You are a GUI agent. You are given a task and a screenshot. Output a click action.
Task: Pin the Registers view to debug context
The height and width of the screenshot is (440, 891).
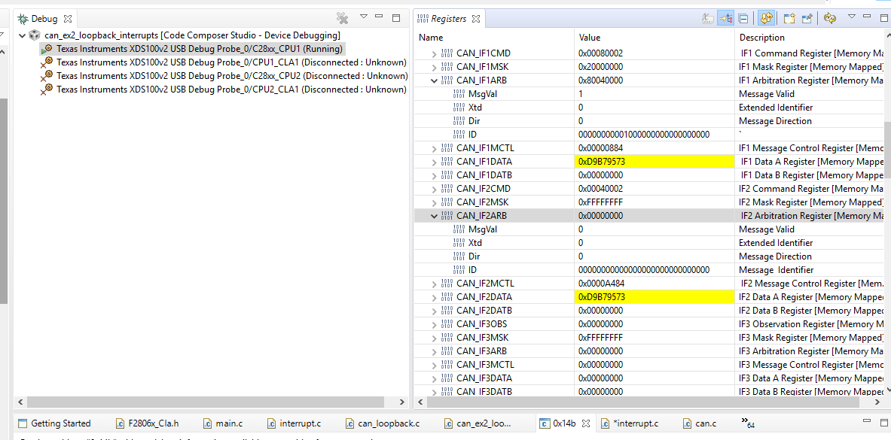tap(807, 19)
